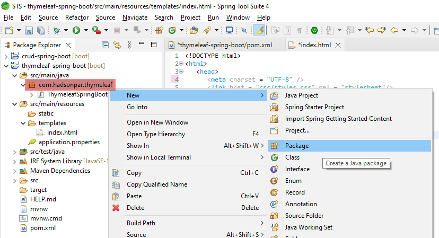439x238 pixels.
Task: Open Build Path submenu in context menu
Action: (188, 223)
